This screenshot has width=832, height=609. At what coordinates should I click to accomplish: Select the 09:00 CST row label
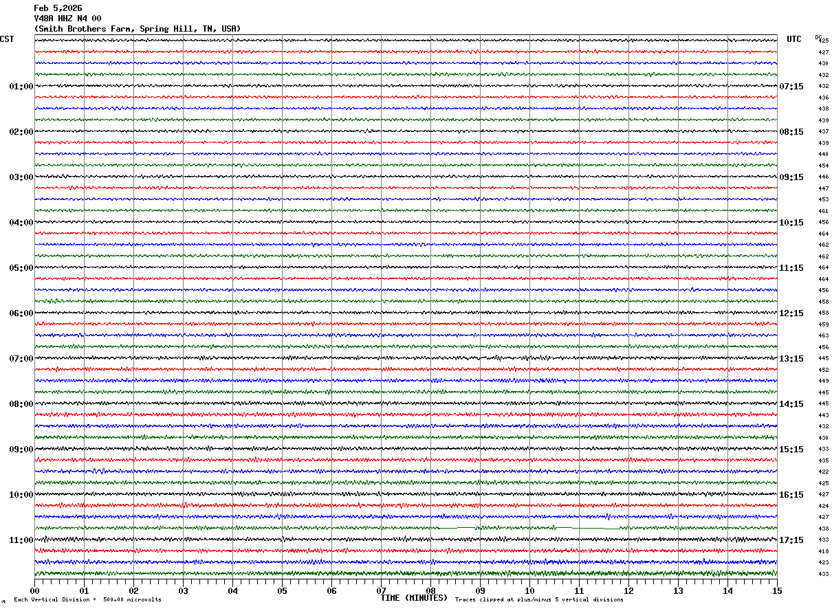coord(21,450)
